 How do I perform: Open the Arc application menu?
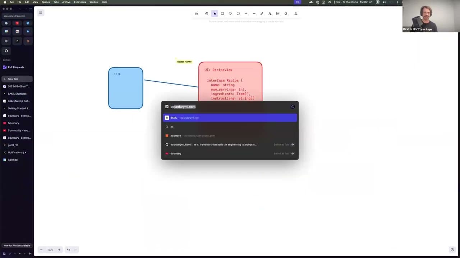(x=11, y=2)
